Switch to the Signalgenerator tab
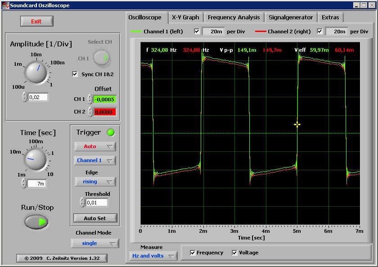 coord(291,18)
